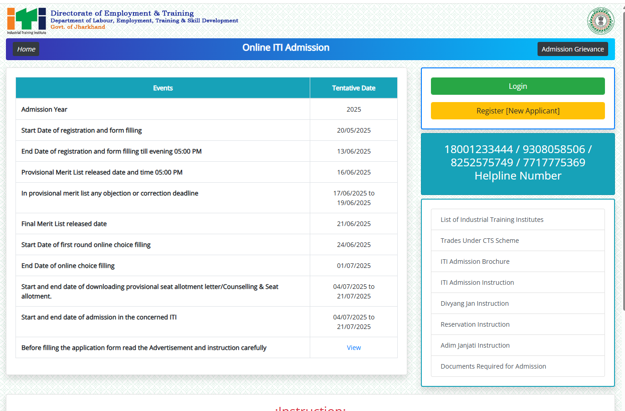Open Trades Under CTS Scheme

click(x=479, y=241)
